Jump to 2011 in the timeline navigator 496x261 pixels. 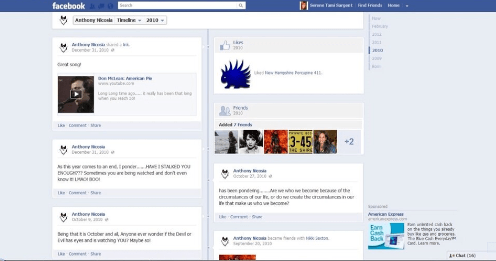[x=377, y=42]
